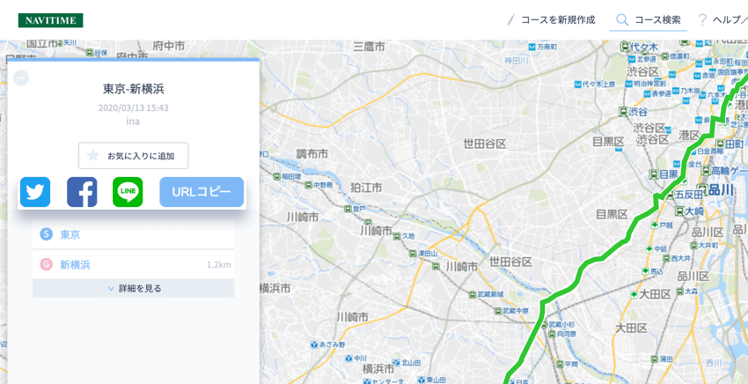748x384 pixels.
Task: Click the Shibuya station icon on map
Action: coord(621,112)
